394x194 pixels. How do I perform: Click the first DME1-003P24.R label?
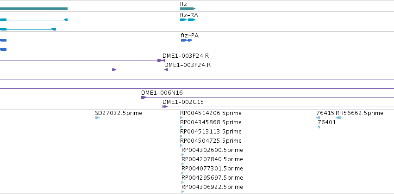point(186,55)
